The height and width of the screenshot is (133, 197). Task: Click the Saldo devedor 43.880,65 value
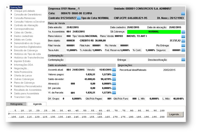[90, 79]
